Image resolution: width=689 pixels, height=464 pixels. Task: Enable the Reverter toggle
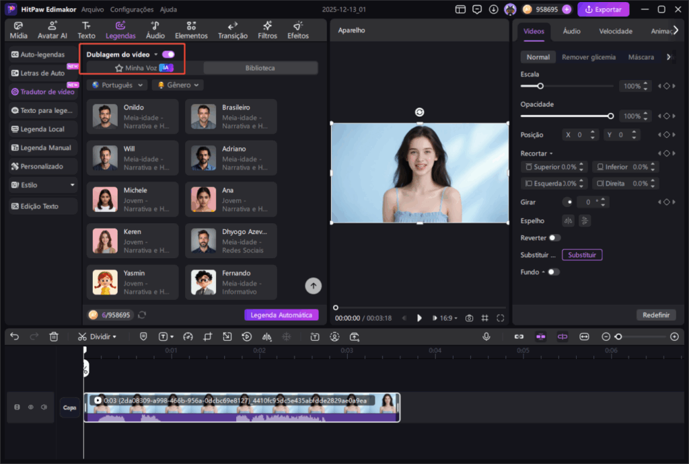click(554, 238)
